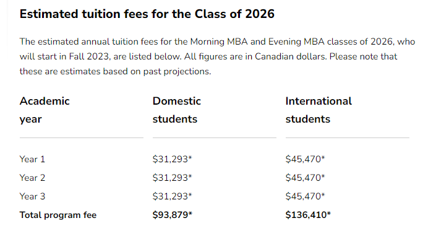Click the words Canadian dollars in paragraph
Screen dimensions: 436x231
(291, 56)
